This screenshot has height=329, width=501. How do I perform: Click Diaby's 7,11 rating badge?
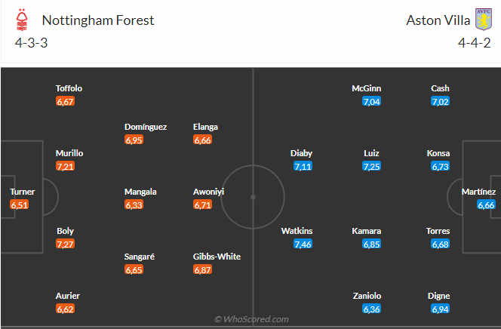click(303, 166)
